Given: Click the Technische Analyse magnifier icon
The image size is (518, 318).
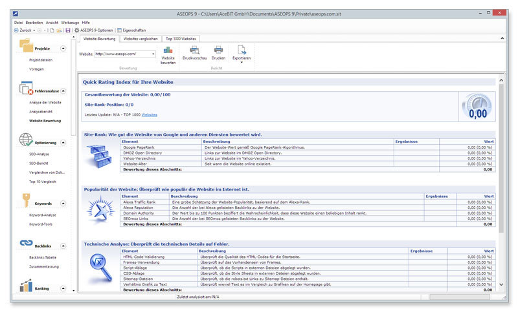Looking at the screenshot, I should [x=101, y=268].
